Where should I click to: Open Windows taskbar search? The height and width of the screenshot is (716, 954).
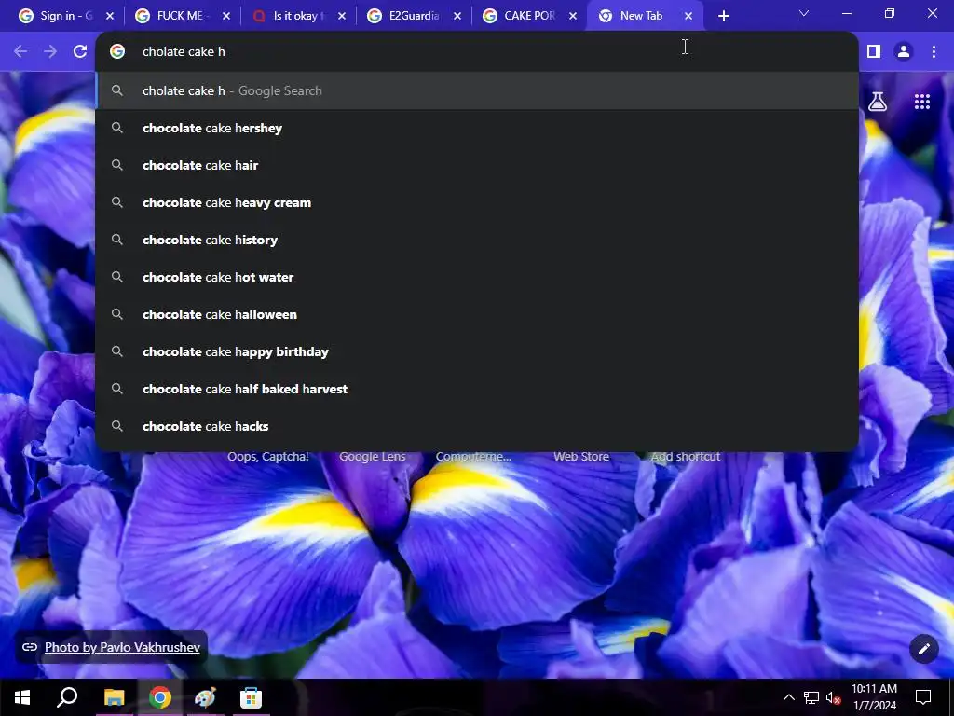[67, 697]
